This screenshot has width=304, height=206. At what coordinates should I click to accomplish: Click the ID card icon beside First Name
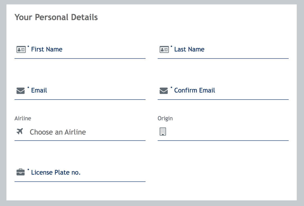[x=21, y=49]
